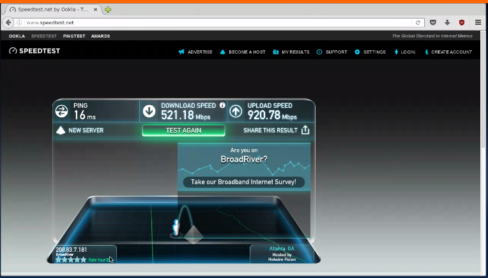488x278 pixels.
Task: Open the CREATE ACCOUNT link
Action: click(x=452, y=52)
